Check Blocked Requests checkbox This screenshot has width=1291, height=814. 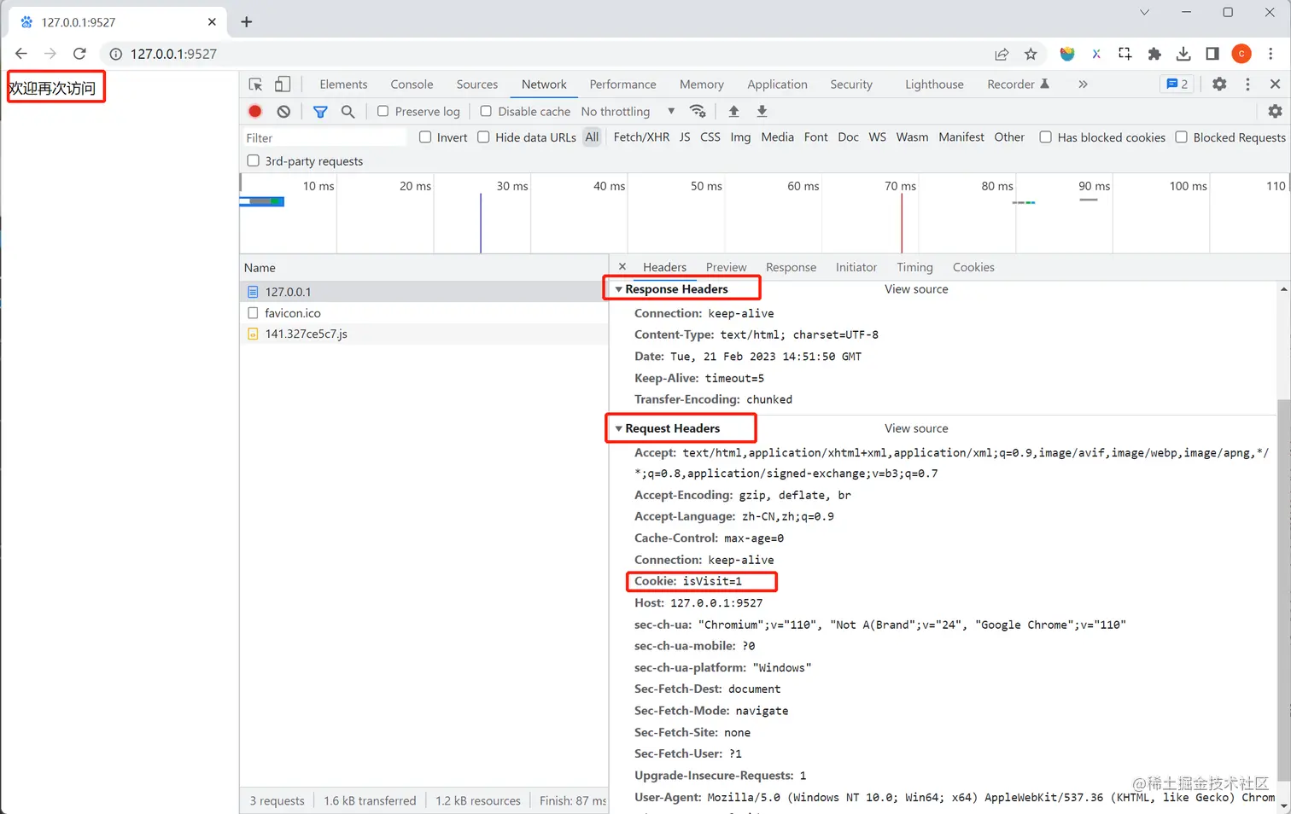pyautogui.click(x=1182, y=137)
